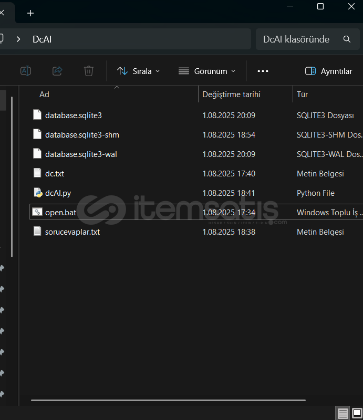
Task: Click the dcAI.py file name
Action: [x=58, y=193]
